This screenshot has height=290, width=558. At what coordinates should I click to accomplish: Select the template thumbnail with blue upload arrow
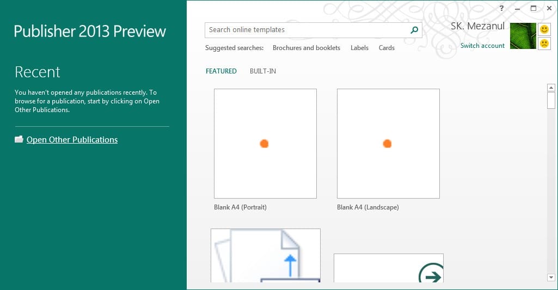coord(266,256)
